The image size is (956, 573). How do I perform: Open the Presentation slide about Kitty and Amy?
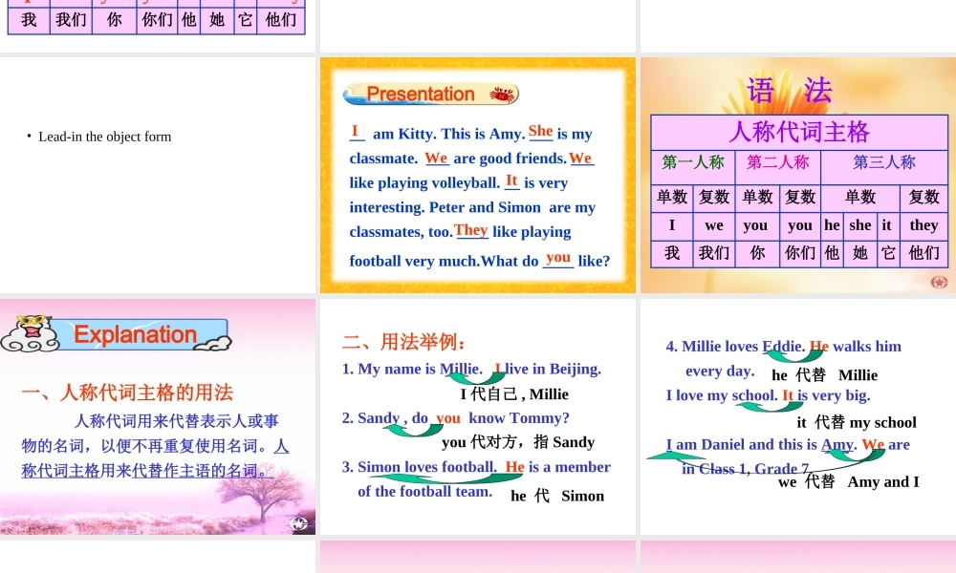pyautogui.click(x=478, y=176)
